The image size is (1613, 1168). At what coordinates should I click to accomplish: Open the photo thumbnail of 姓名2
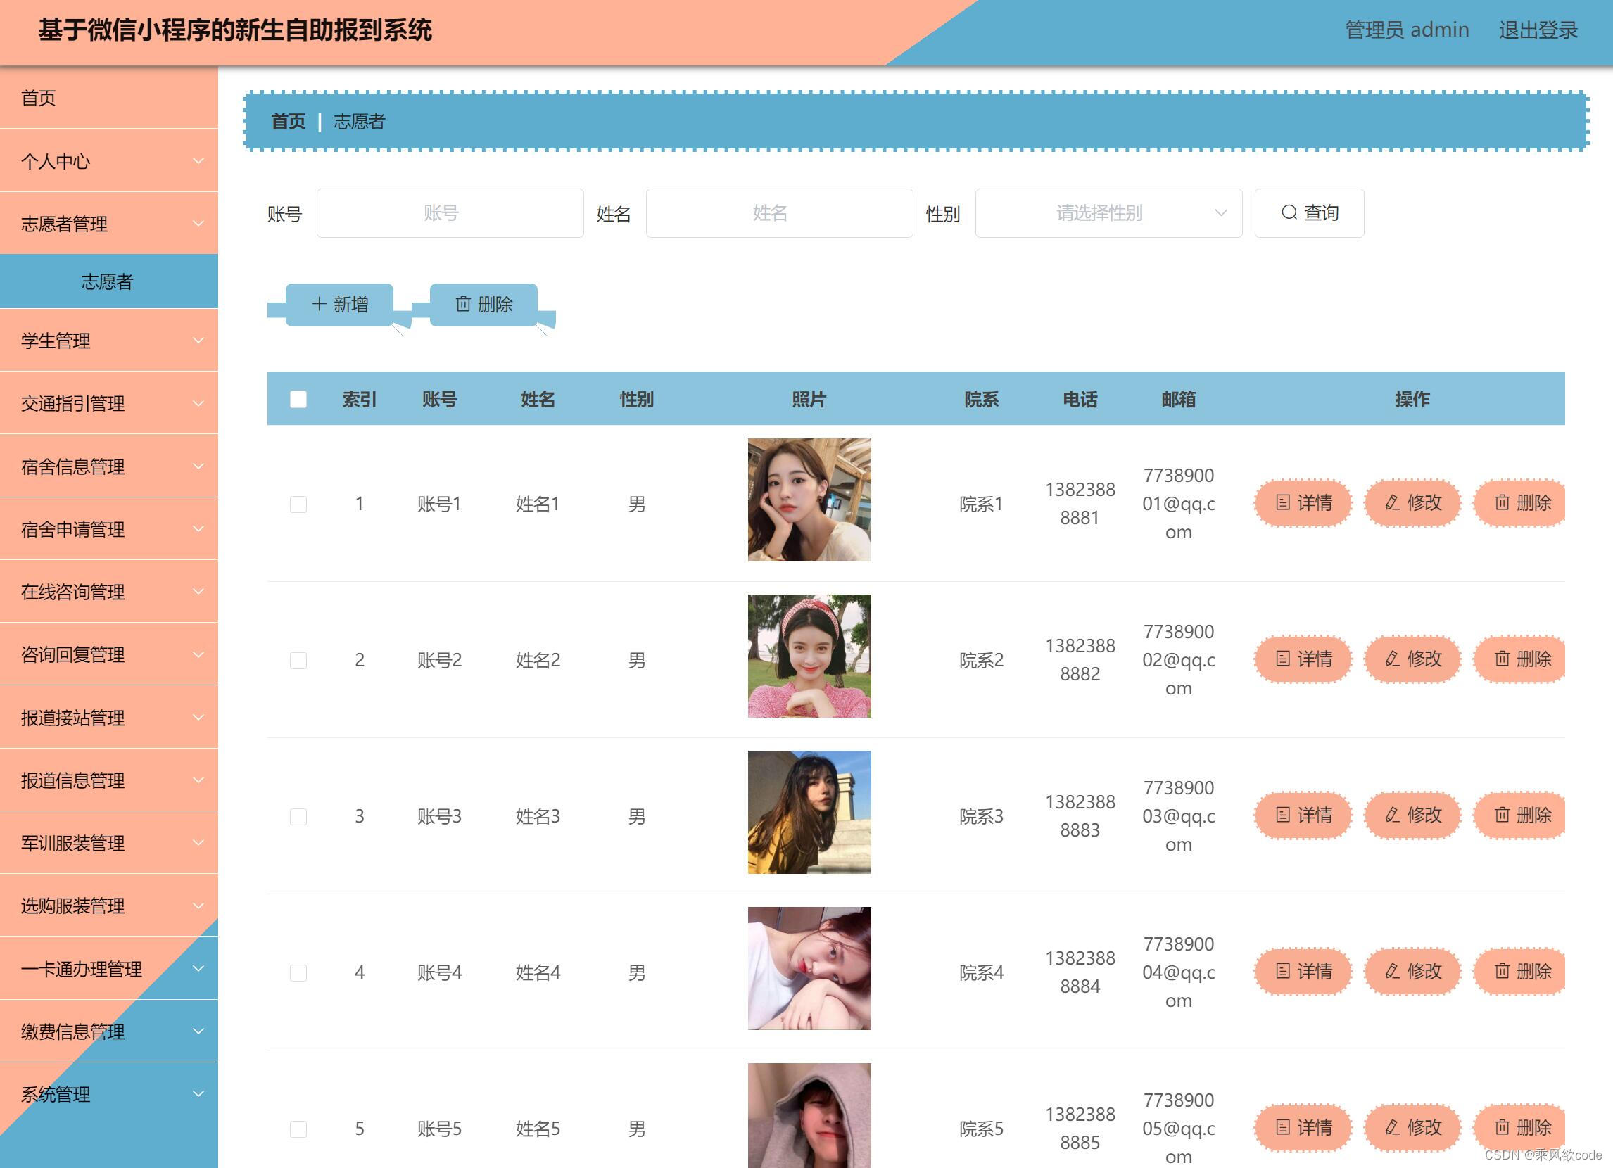pos(809,656)
